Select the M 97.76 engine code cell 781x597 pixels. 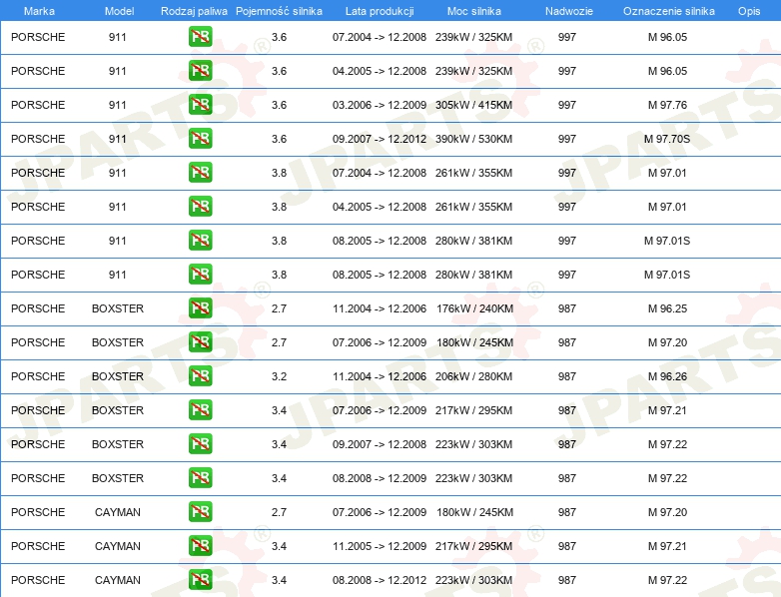click(x=667, y=105)
